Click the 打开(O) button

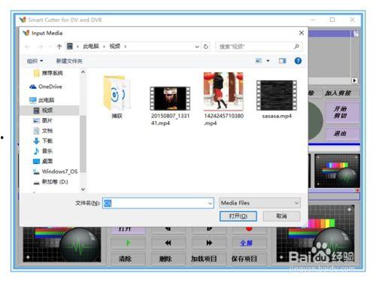click(x=238, y=217)
